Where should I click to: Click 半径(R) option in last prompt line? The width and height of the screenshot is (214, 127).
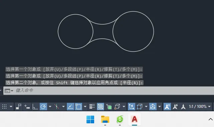click(x=130, y=83)
